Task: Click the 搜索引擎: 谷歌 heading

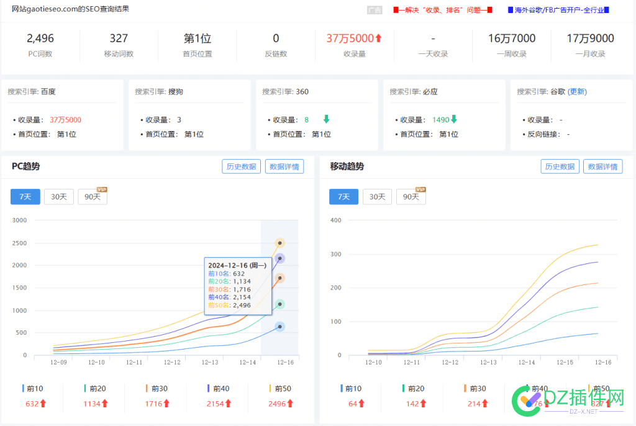Action: point(541,92)
